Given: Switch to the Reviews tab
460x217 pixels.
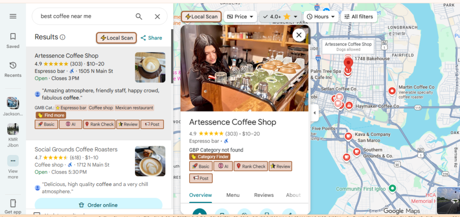Looking at the screenshot, I should [x=264, y=195].
